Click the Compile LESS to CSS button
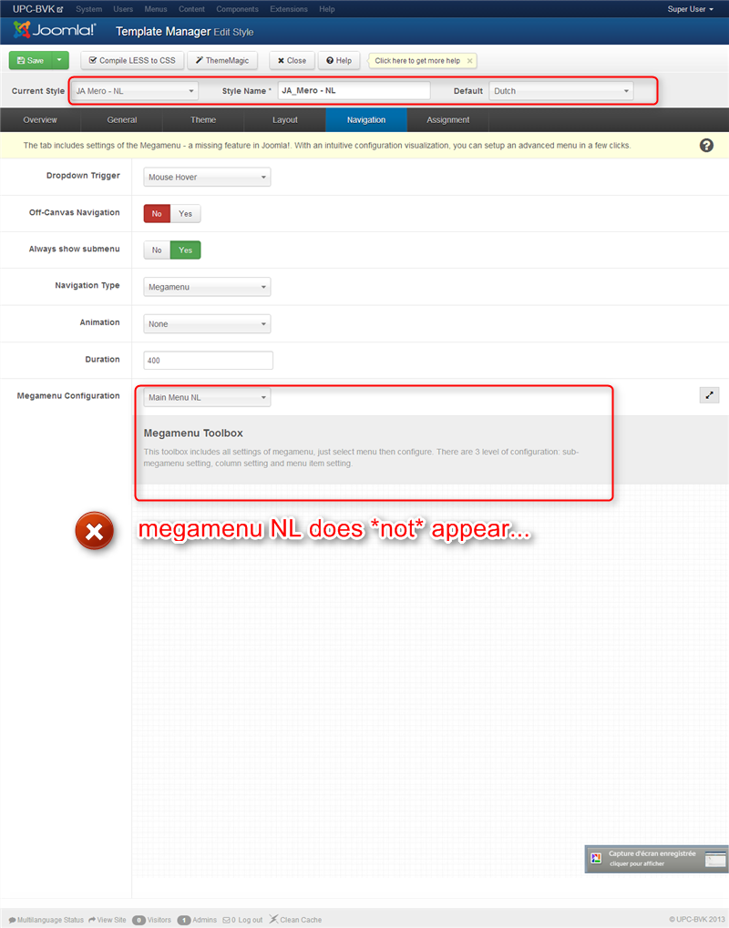This screenshot has height=928, width=729. tap(131, 60)
